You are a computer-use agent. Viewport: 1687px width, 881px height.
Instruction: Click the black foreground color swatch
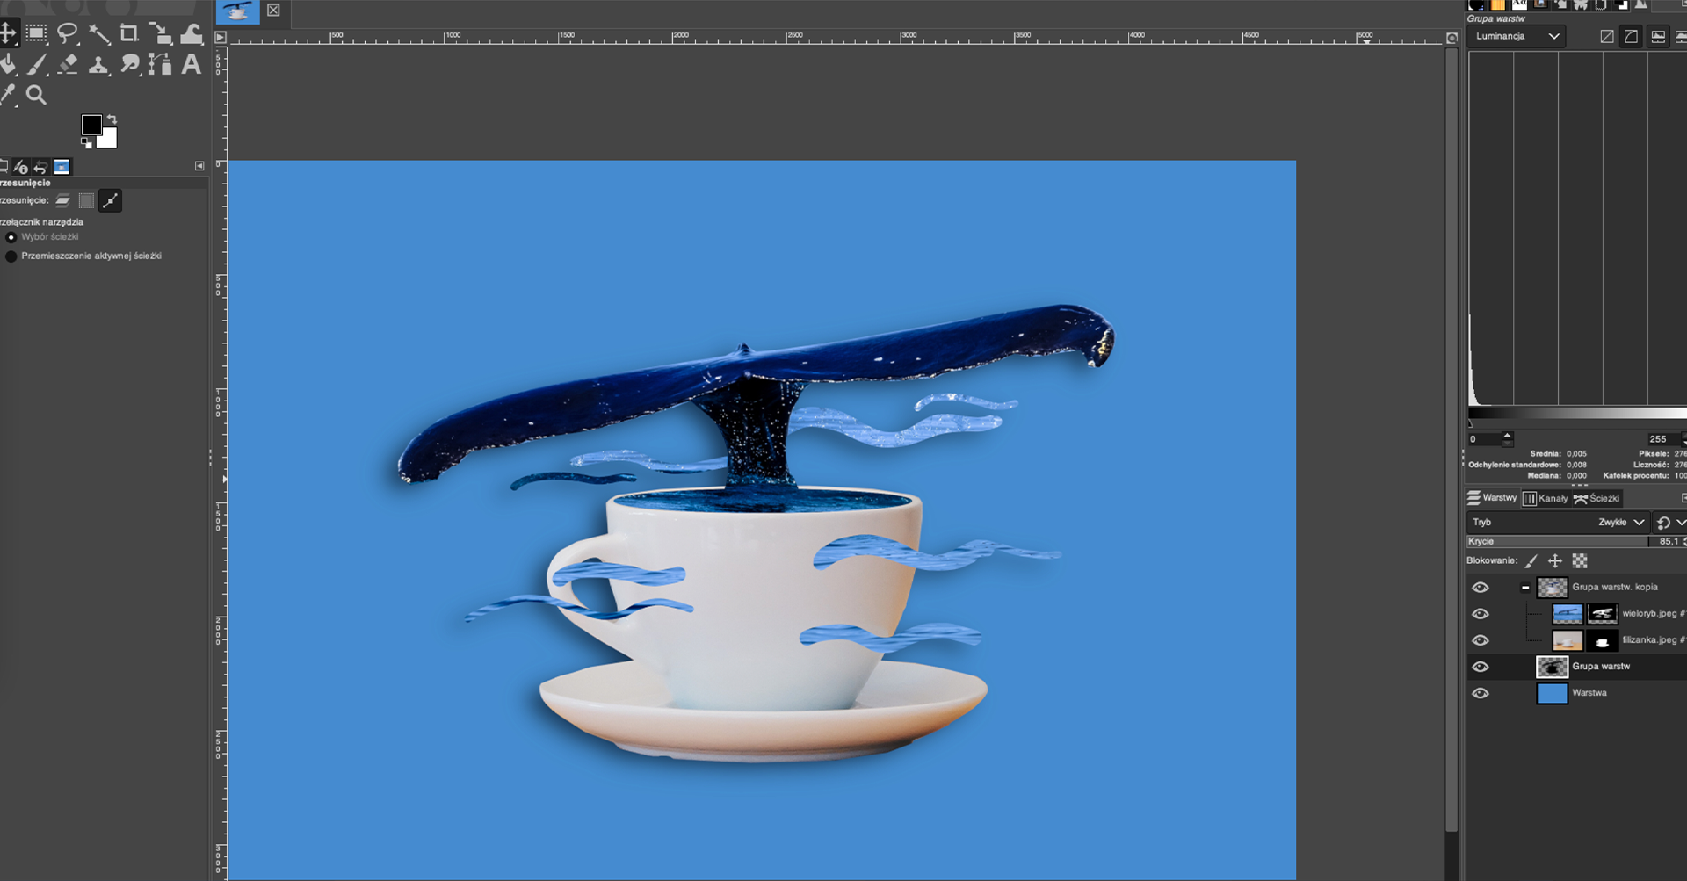click(91, 125)
